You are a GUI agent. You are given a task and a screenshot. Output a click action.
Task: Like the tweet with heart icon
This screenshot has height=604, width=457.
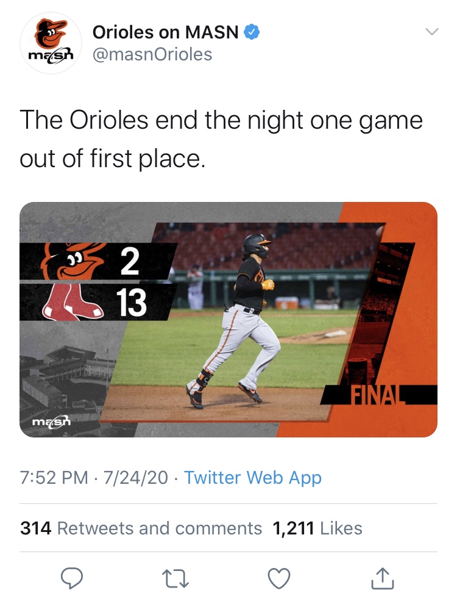click(278, 578)
